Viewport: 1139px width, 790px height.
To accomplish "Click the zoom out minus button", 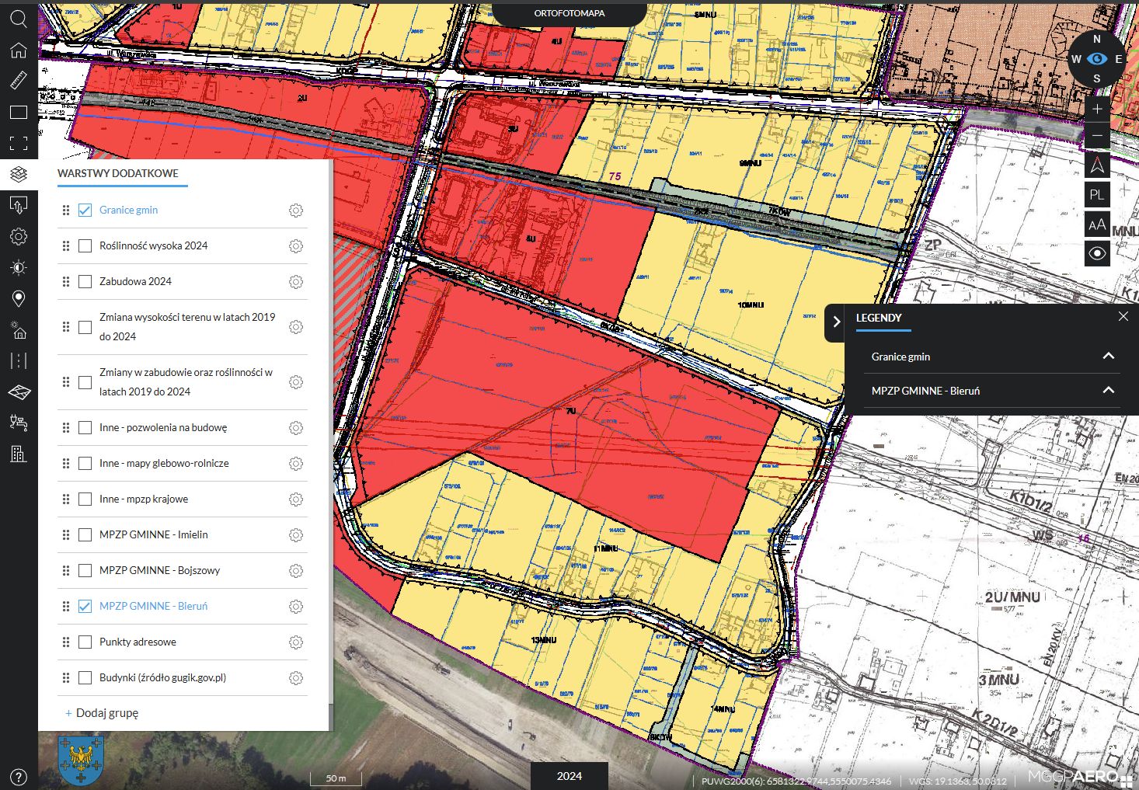I will [x=1097, y=137].
